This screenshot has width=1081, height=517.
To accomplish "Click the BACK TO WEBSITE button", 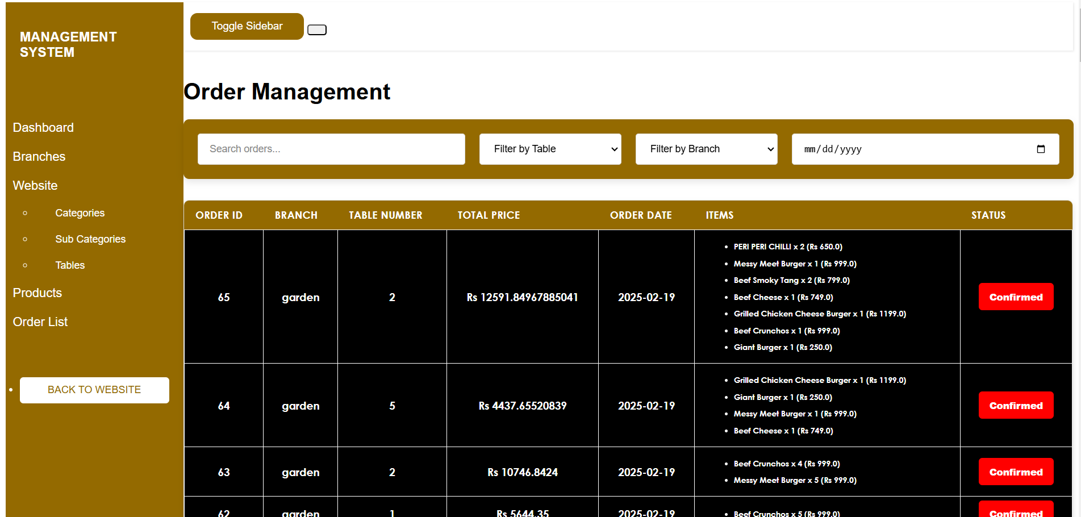I will [94, 390].
